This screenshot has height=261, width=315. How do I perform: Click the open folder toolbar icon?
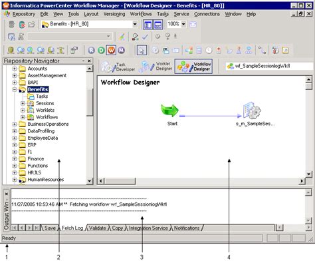(31, 24)
